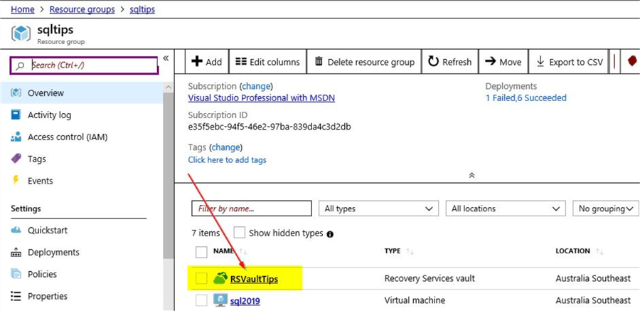Open Overview in the sidebar
640x311 pixels.
81,93
